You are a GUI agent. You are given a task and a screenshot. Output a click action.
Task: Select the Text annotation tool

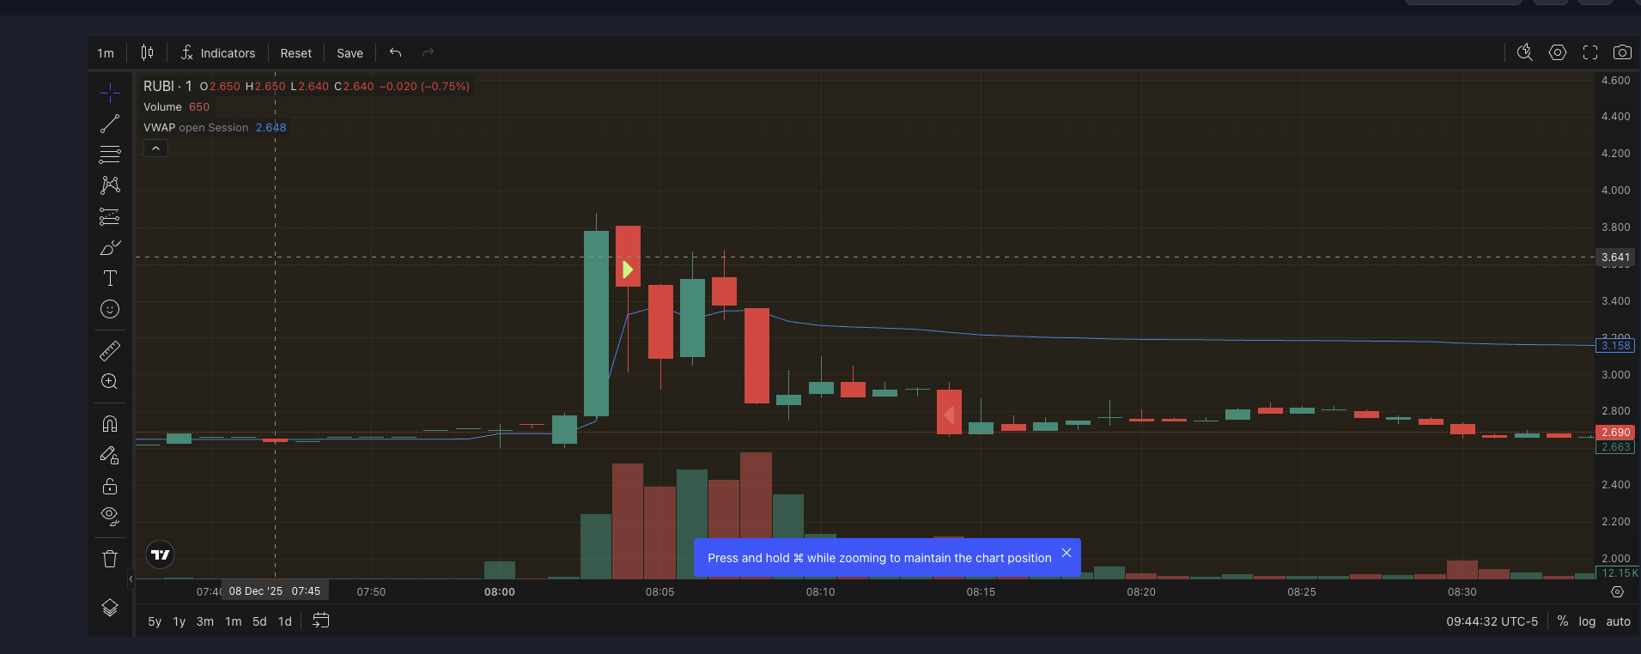110,278
